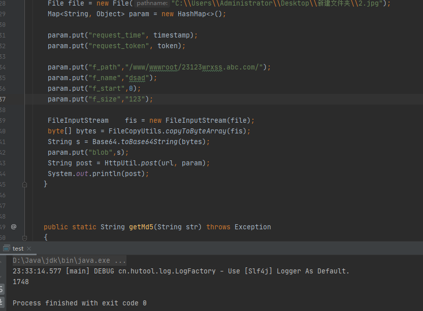Collapse the getMd5 method fold marker
Screen dimensions: 423x311
coord(24,238)
